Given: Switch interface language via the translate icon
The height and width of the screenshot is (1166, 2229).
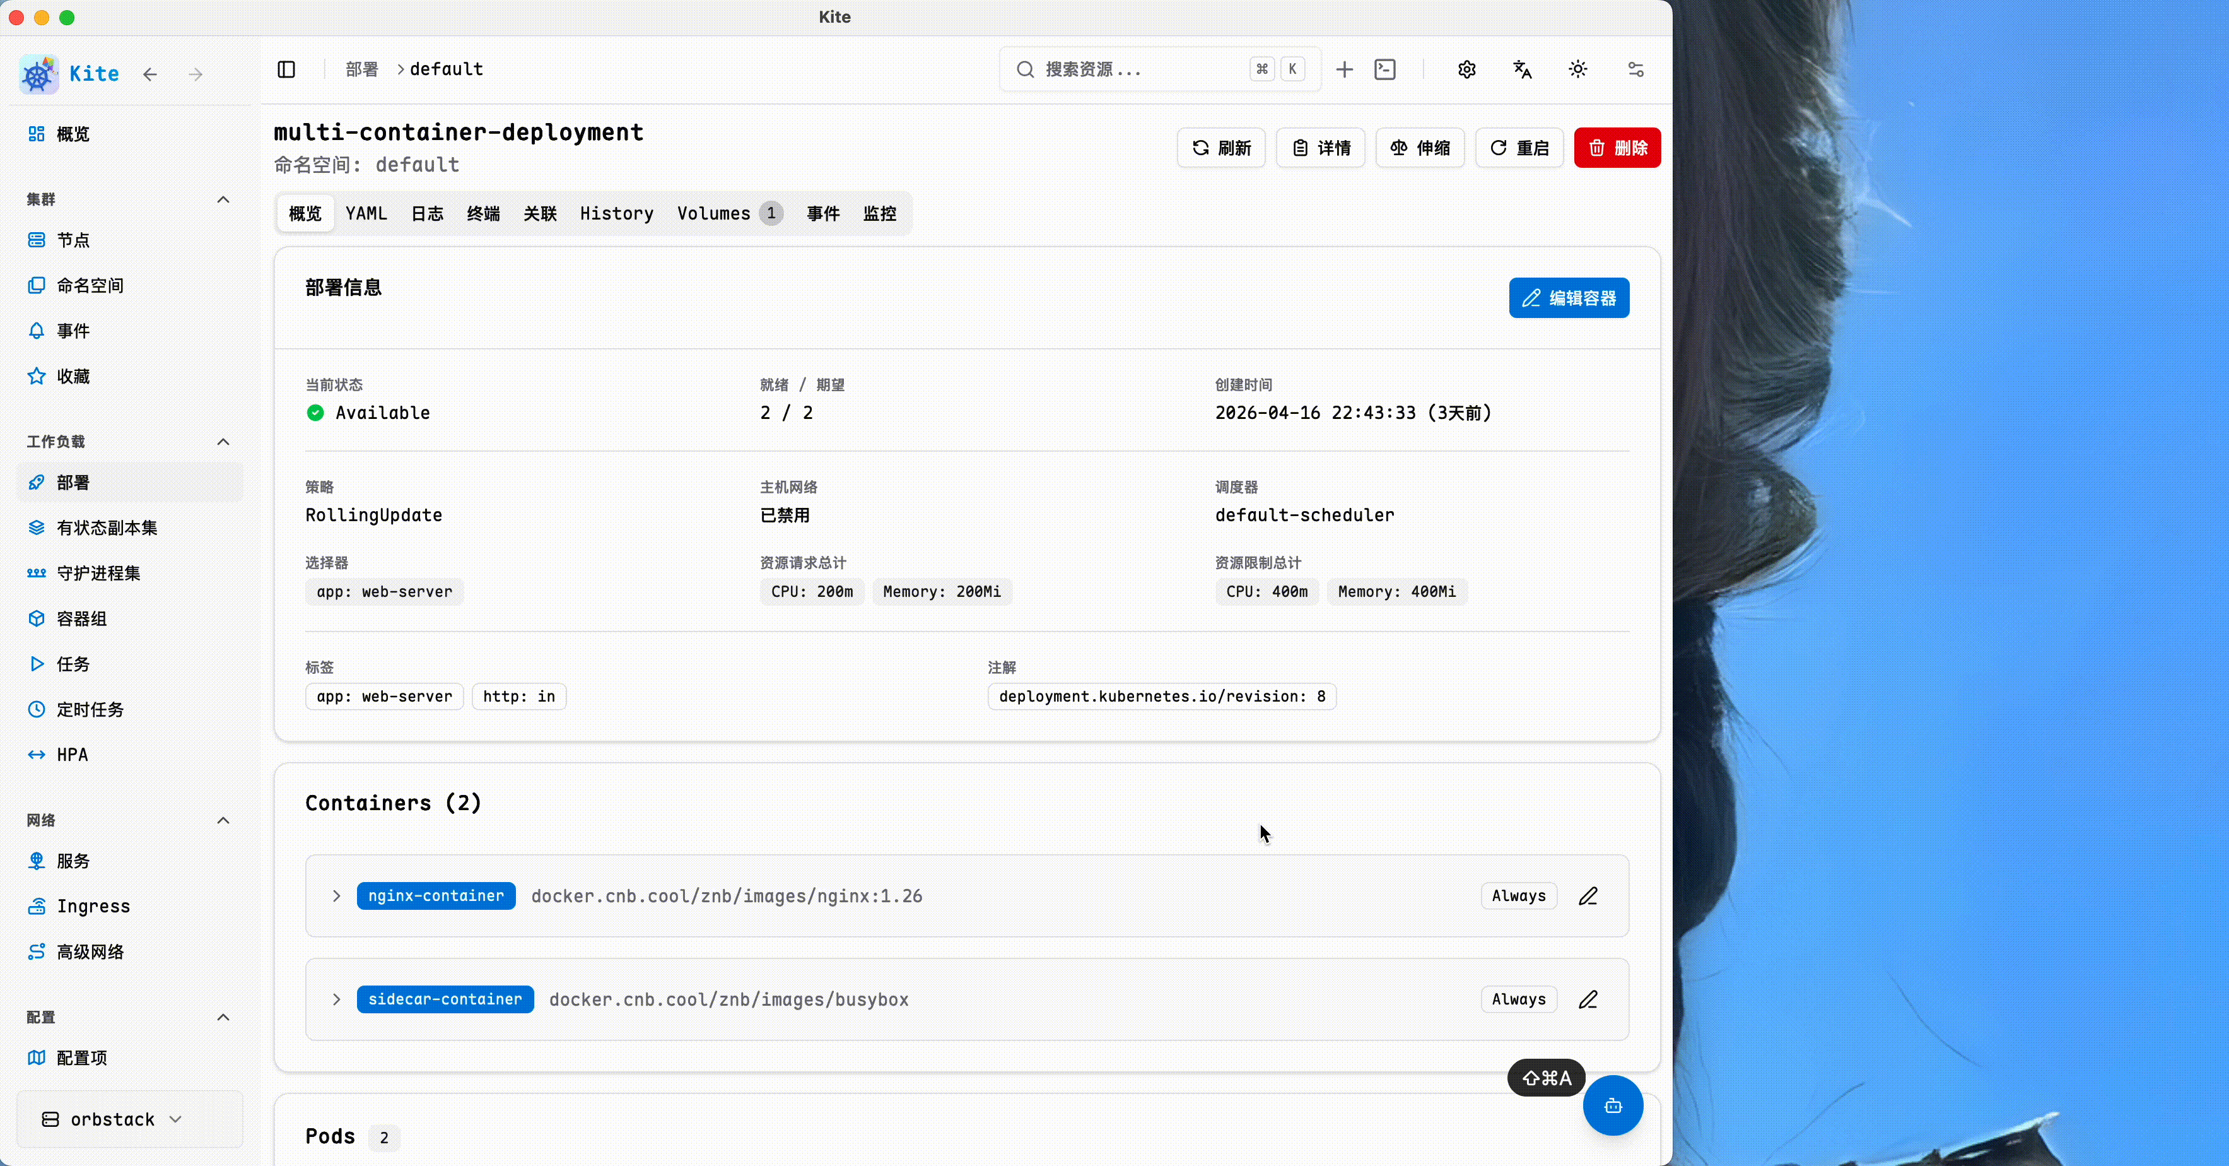Looking at the screenshot, I should point(1522,69).
